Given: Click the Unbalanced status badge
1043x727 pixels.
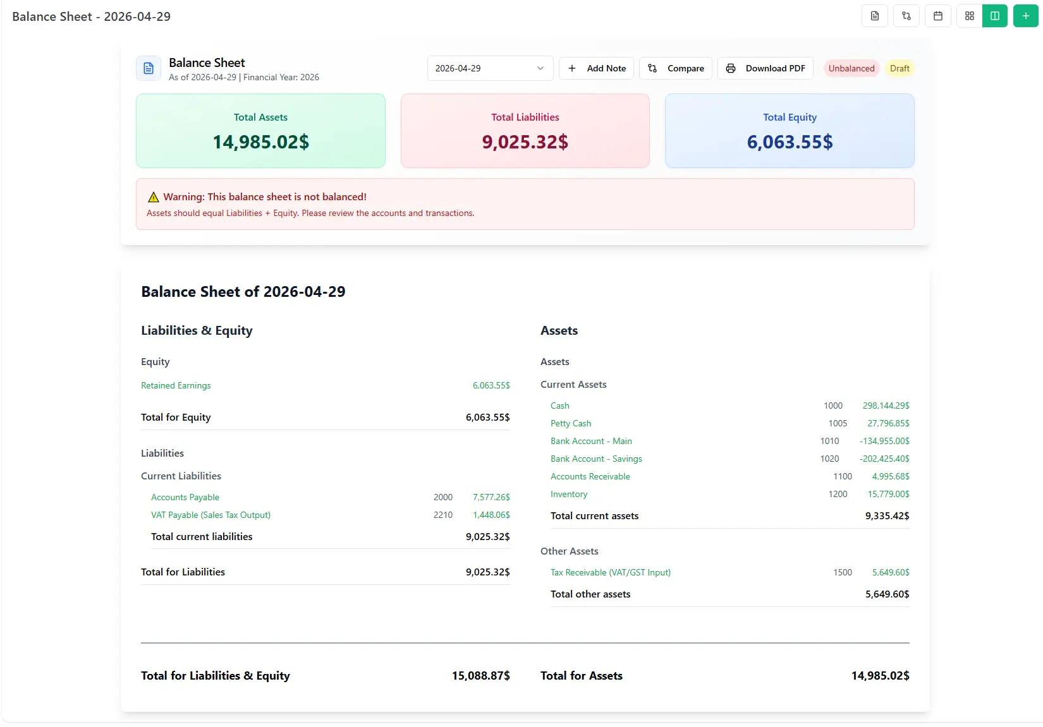Looking at the screenshot, I should coord(851,68).
